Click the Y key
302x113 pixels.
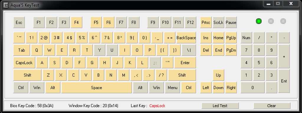point(99,50)
